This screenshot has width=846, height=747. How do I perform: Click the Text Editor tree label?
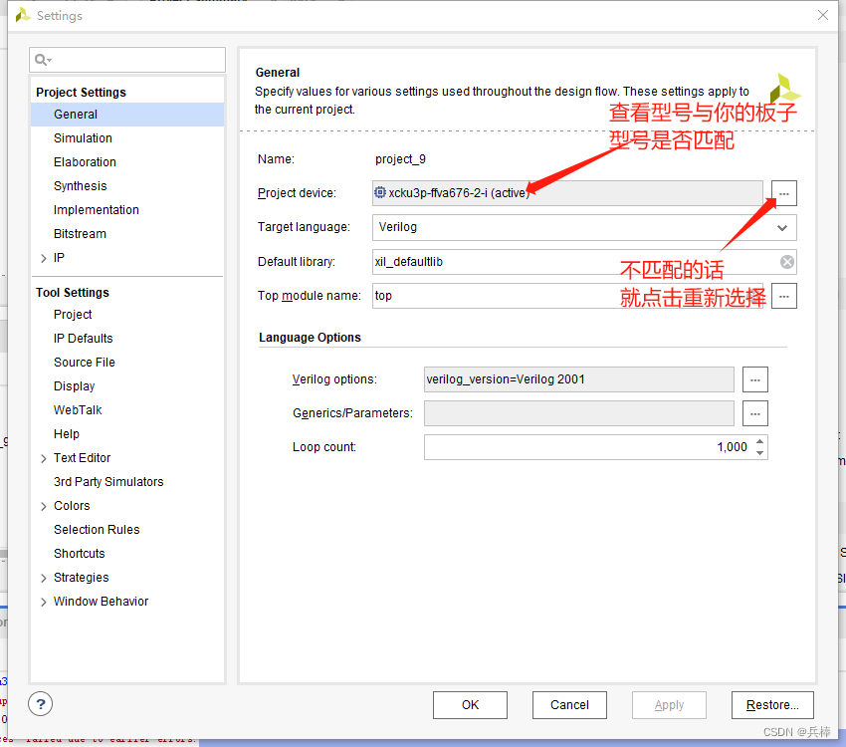(82, 458)
